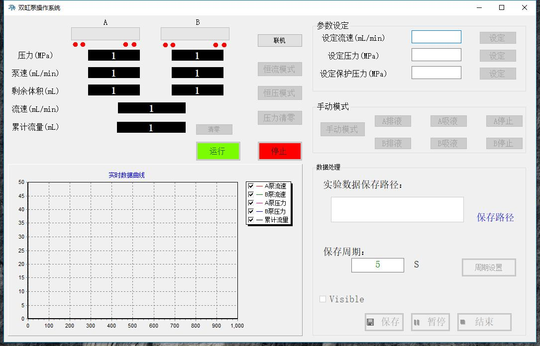
Task: Click the 联机 connect button
Action: pyautogui.click(x=280, y=41)
